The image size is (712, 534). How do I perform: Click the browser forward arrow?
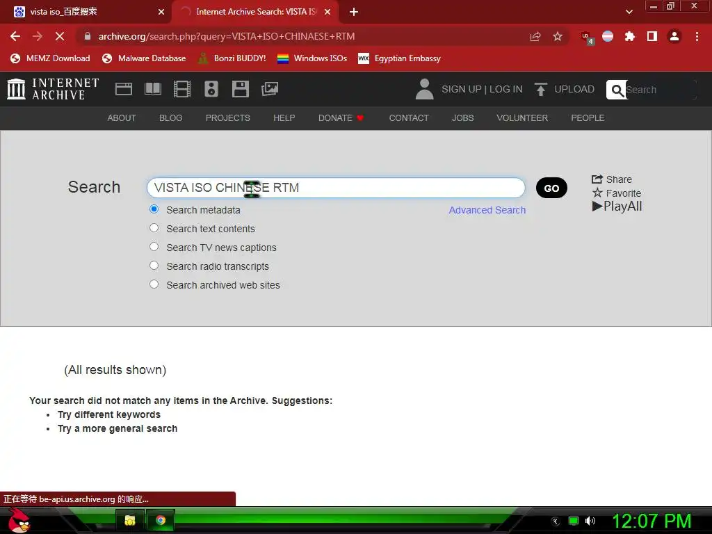pyautogui.click(x=38, y=36)
